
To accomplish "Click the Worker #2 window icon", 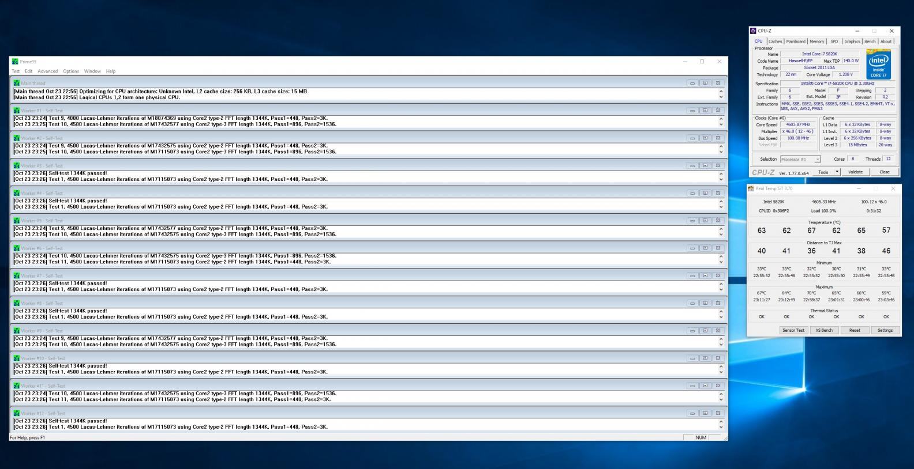I will [17, 138].
